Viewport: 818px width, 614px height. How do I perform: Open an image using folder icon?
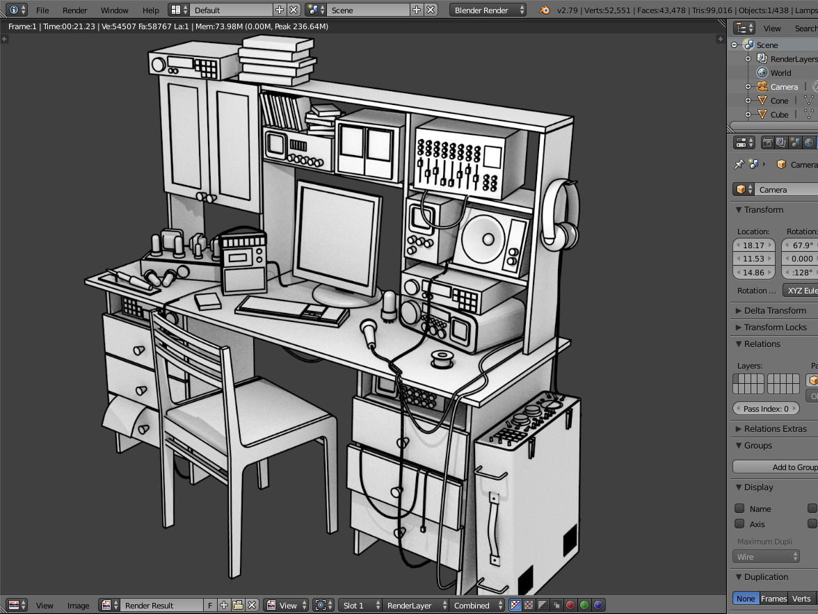click(238, 605)
